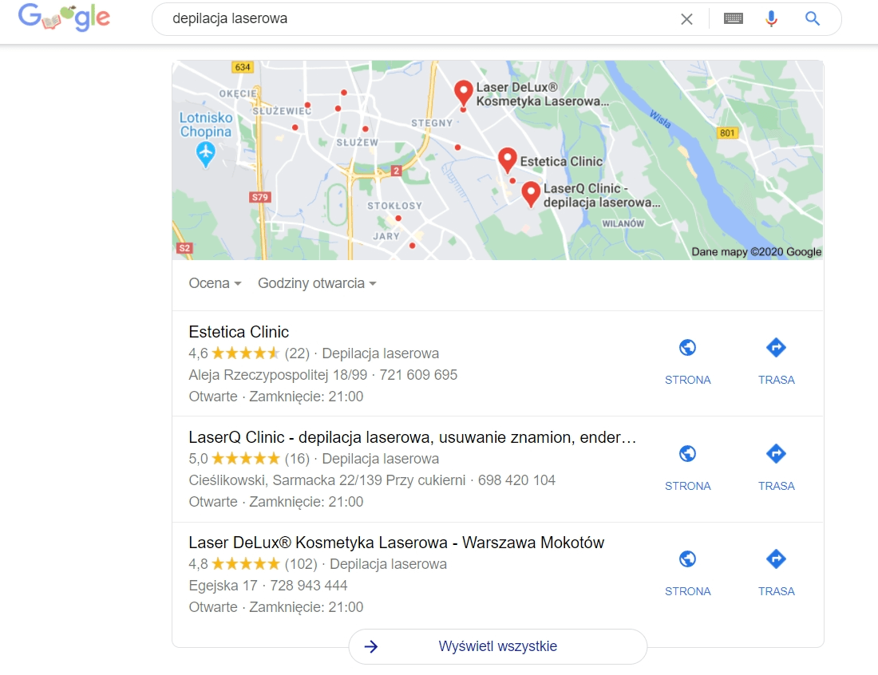
Task: Click the Wyświetl wszystkie button
Action: tap(498, 646)
